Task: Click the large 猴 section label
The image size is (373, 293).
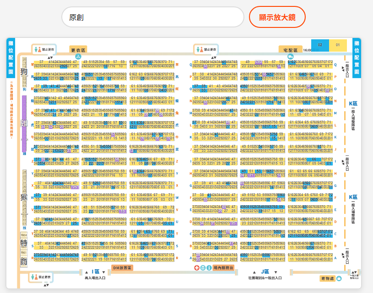Action: point(24,197)
